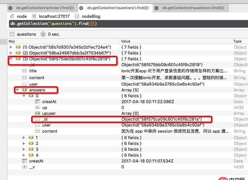Click the string icon beside title
The width and height of the screenshot is (248, 180).
(x=25, y=71)
